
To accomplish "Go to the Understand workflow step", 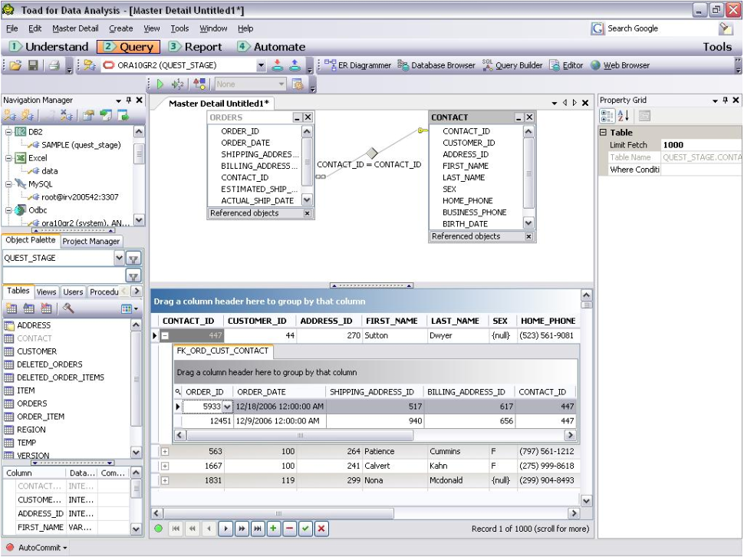I will point(49,47).
